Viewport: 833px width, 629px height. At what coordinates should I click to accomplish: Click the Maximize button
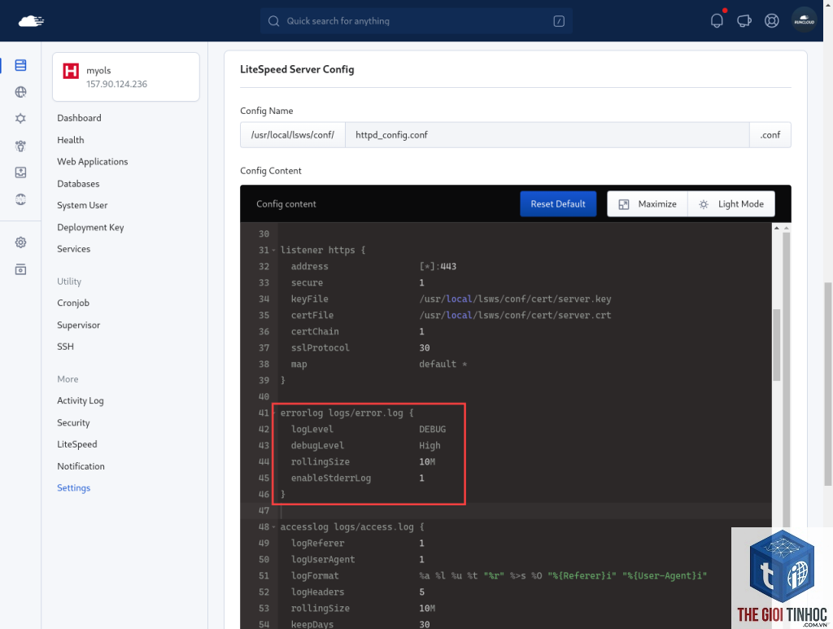point(648,204)
